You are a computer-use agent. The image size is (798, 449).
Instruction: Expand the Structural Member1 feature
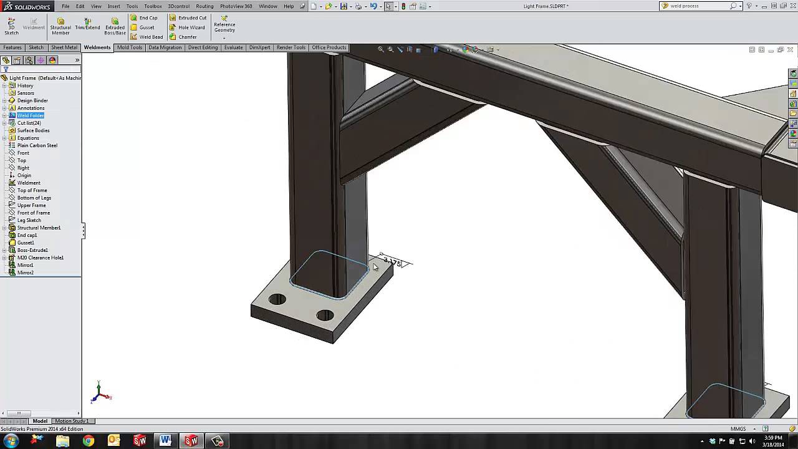[4, 228]
